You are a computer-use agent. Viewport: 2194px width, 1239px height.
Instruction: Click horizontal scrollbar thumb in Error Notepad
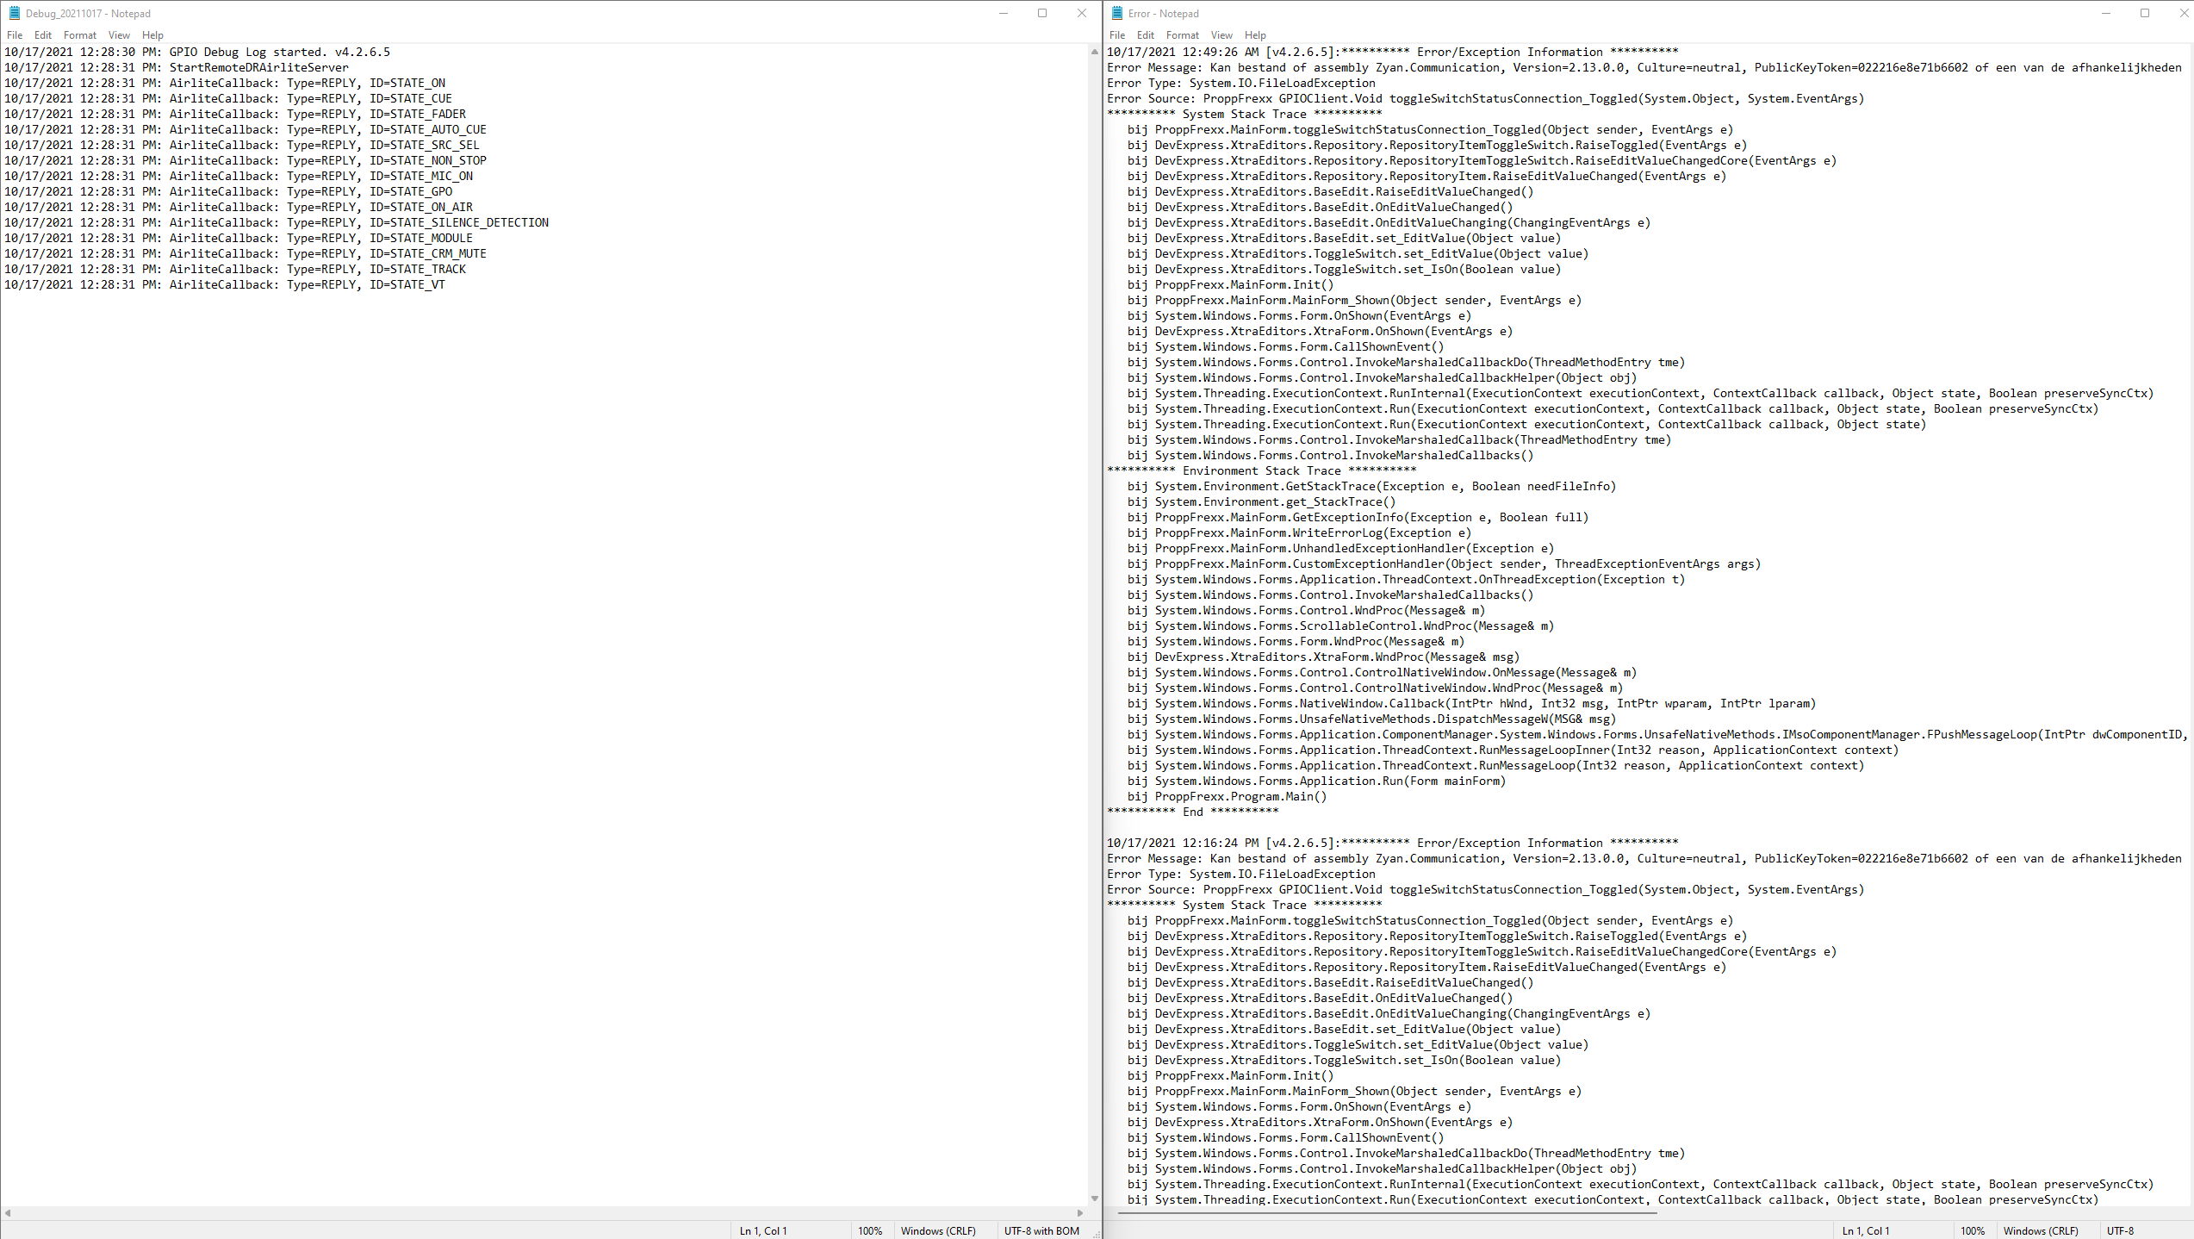coord(1387,1212)
